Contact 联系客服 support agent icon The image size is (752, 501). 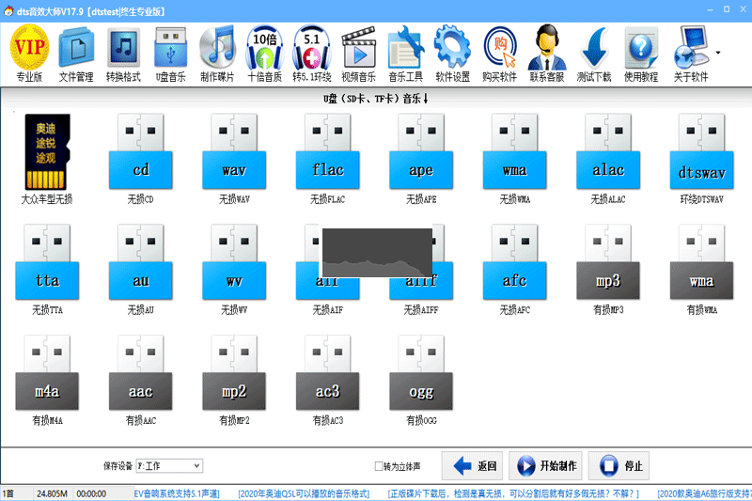coord(547,54)
